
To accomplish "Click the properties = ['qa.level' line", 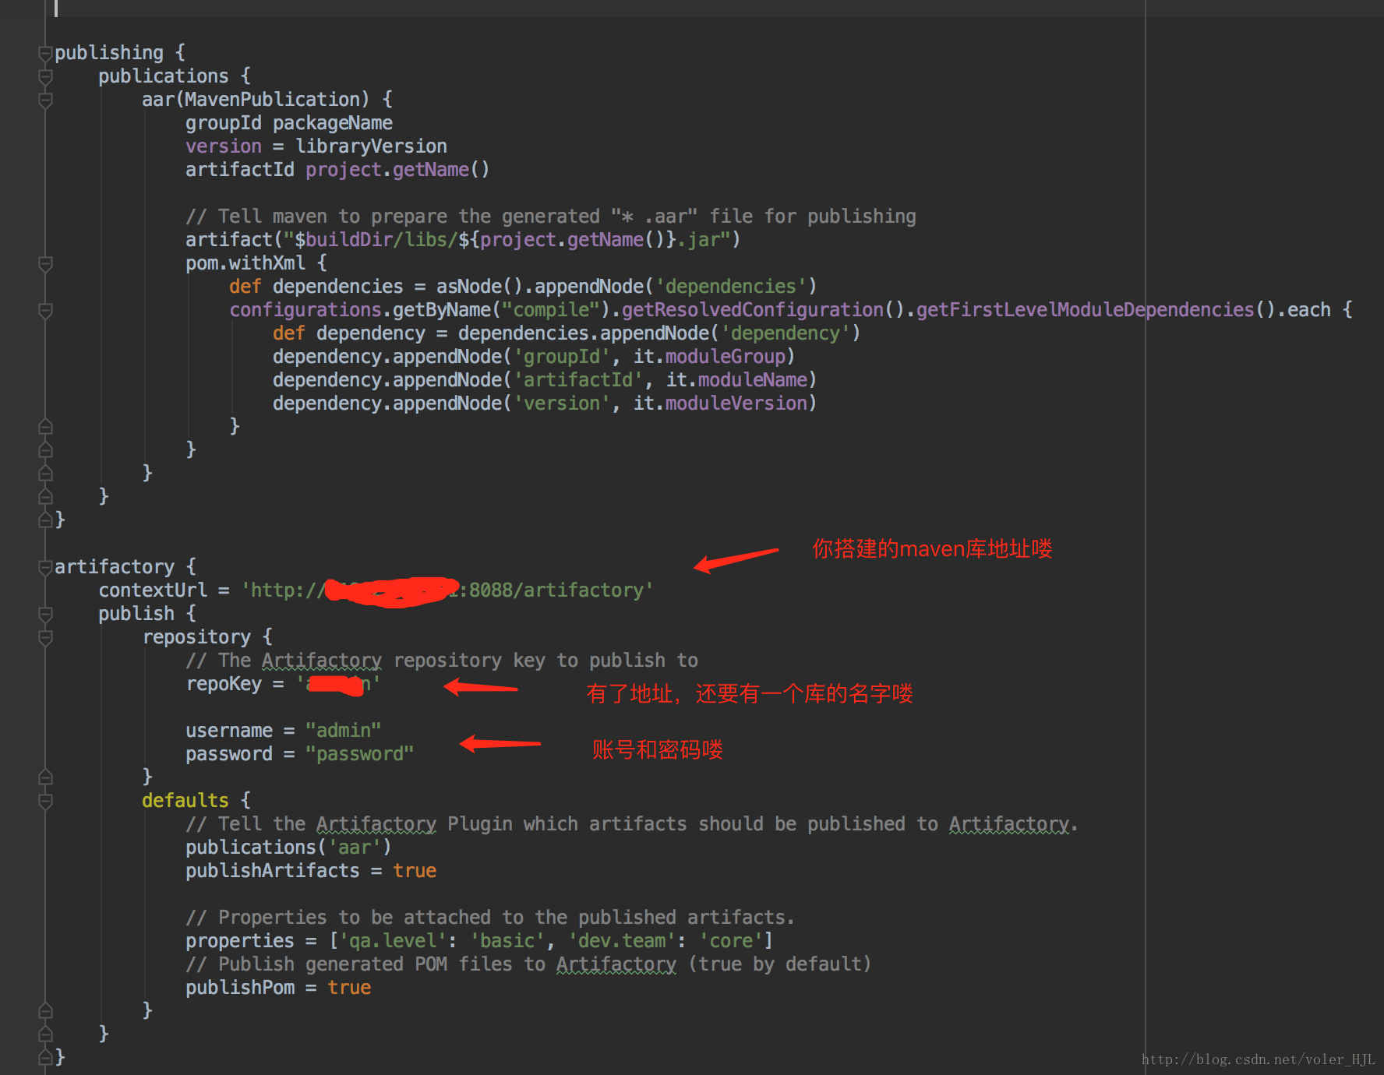I will click(x=479, y=941).
